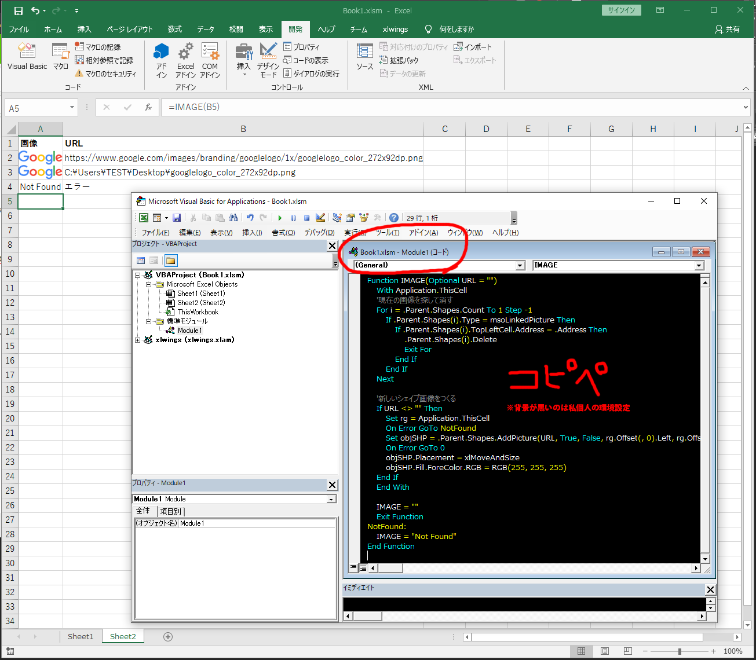Open the (General) object dropdown
The height and width of the screenshot is (660, 756).
tap(520, 265)
